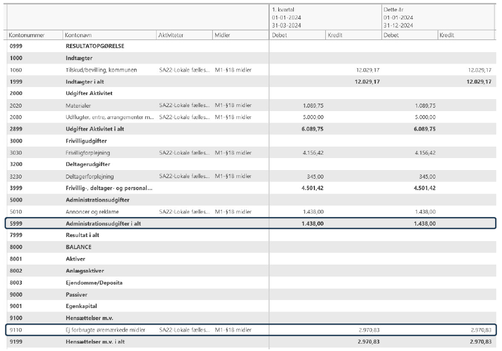Select the Deltagerforplejning account name

(x=89, y=176)
